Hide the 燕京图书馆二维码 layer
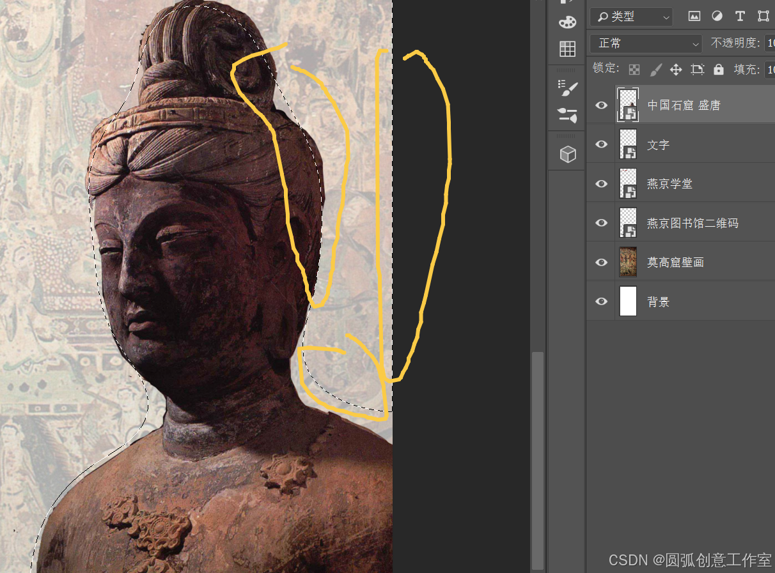The height and width of the screenshot is (573, 775). click(601, 223)
